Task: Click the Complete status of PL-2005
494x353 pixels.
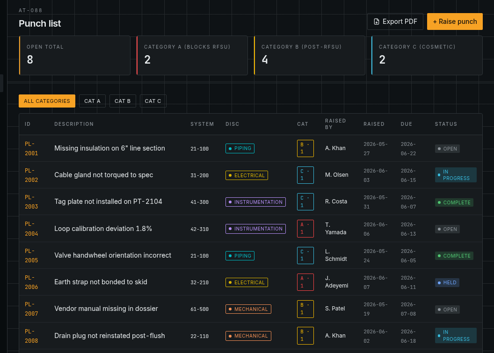Action: pyautogui.click(x=454, y=256)
